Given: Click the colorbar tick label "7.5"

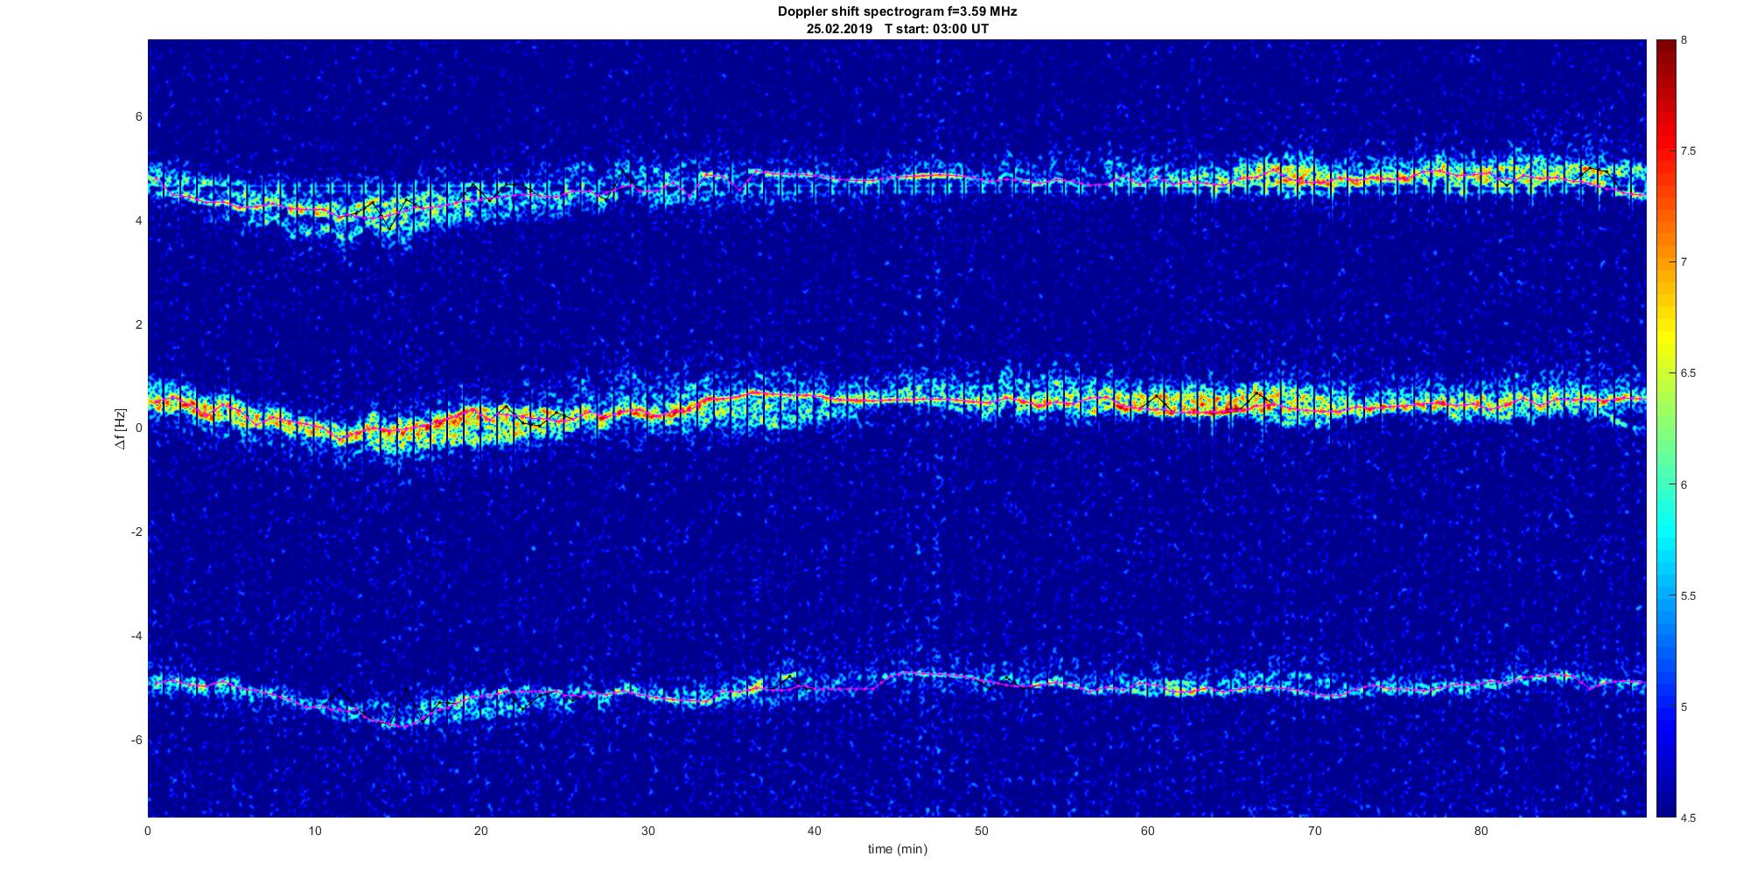Looking at the screenshot, I should (x=1689, y=151).
